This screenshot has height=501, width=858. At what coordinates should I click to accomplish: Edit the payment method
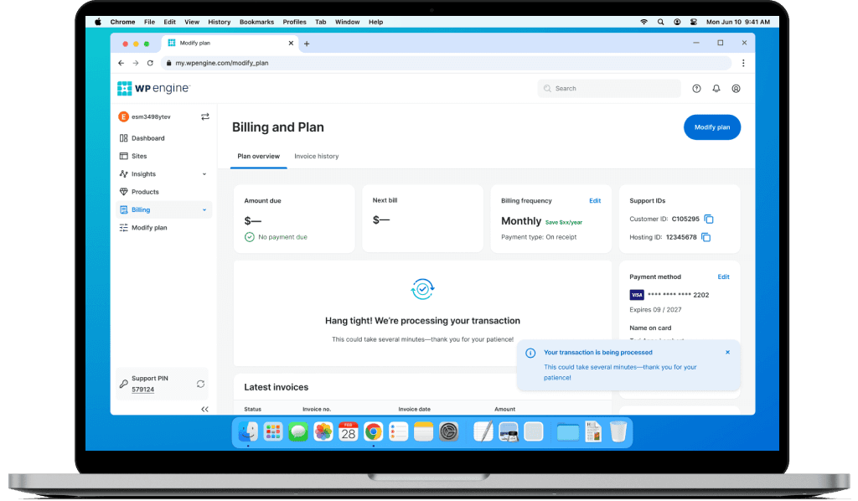click(723, 276)
